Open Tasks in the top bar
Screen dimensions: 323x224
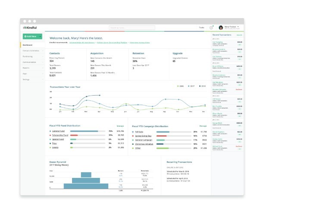pyautogui.click(x=201, y=28)
